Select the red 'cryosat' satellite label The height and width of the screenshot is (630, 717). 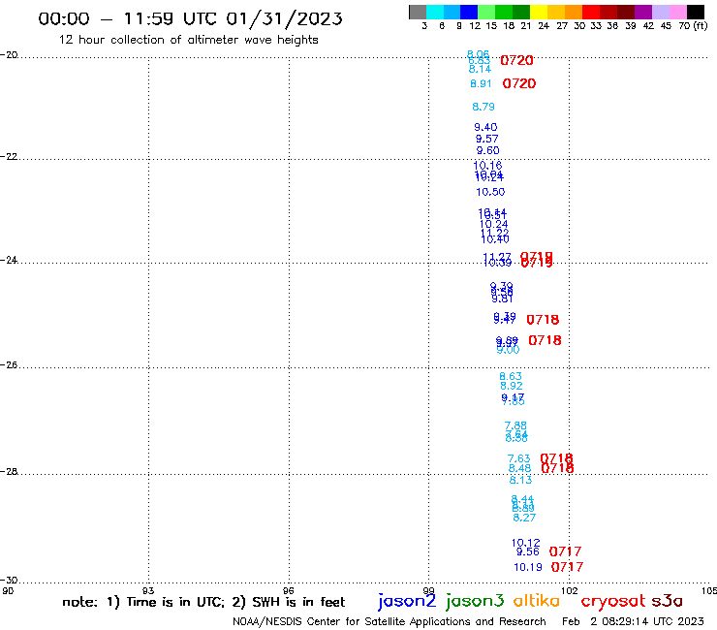coord(612,601)
